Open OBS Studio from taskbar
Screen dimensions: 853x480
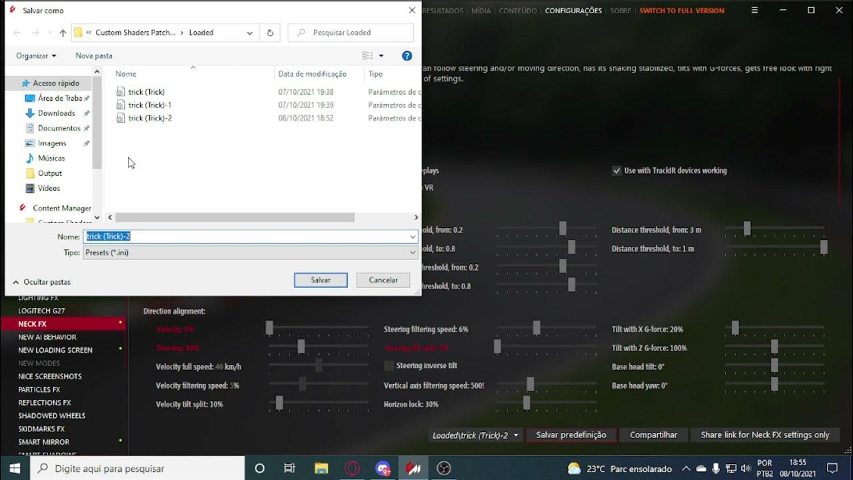click(444, 469)
